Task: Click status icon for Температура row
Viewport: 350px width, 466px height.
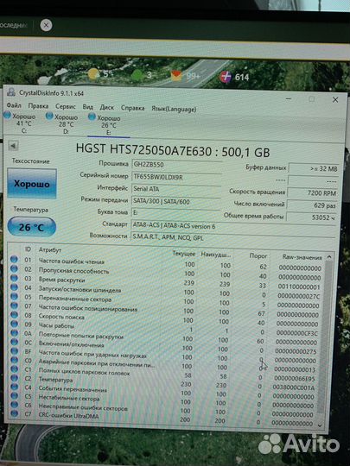Action: coord(14,378)
